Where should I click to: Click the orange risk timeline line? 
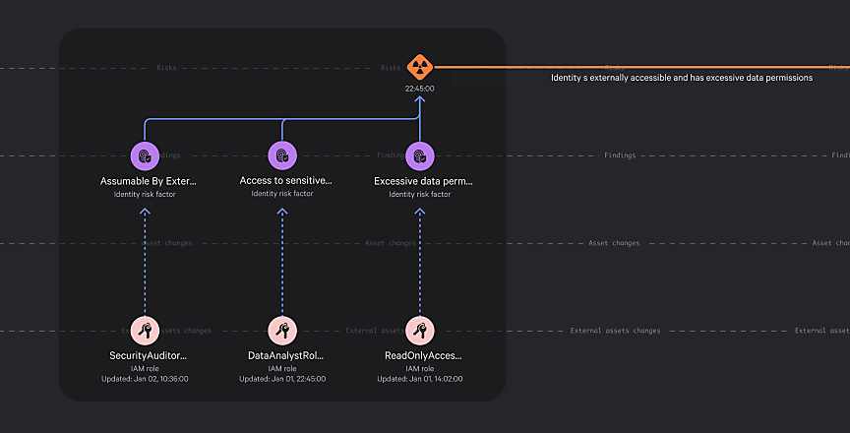pos(639,68)
